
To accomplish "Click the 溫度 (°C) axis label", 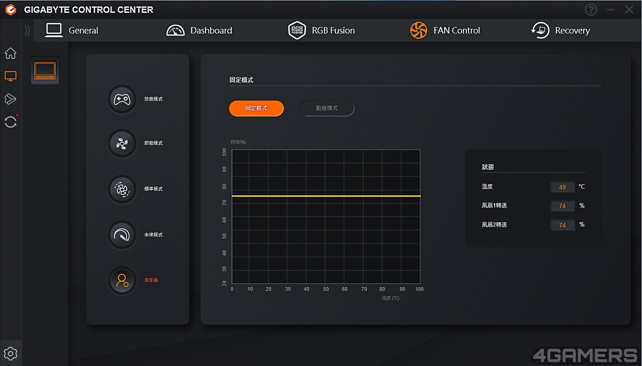I will [391, 298].
